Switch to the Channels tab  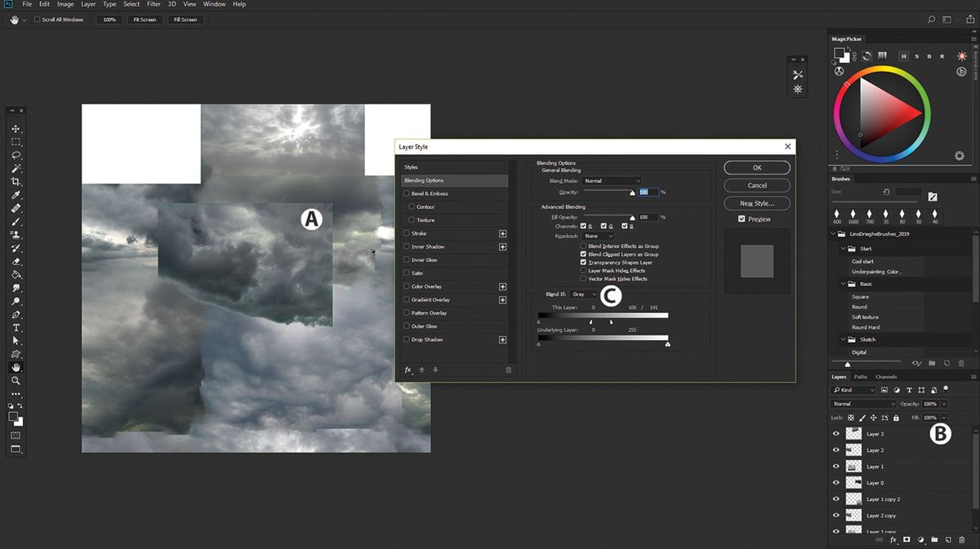(x=886, y=377)
